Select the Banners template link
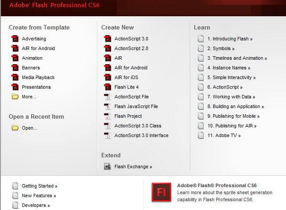Viewport: 286px width, 210px height. click(31, 68)
